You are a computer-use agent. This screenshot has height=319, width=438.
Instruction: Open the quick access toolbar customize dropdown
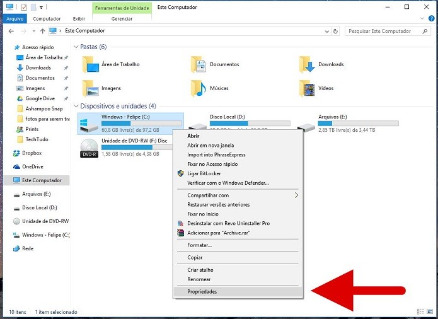42,8
